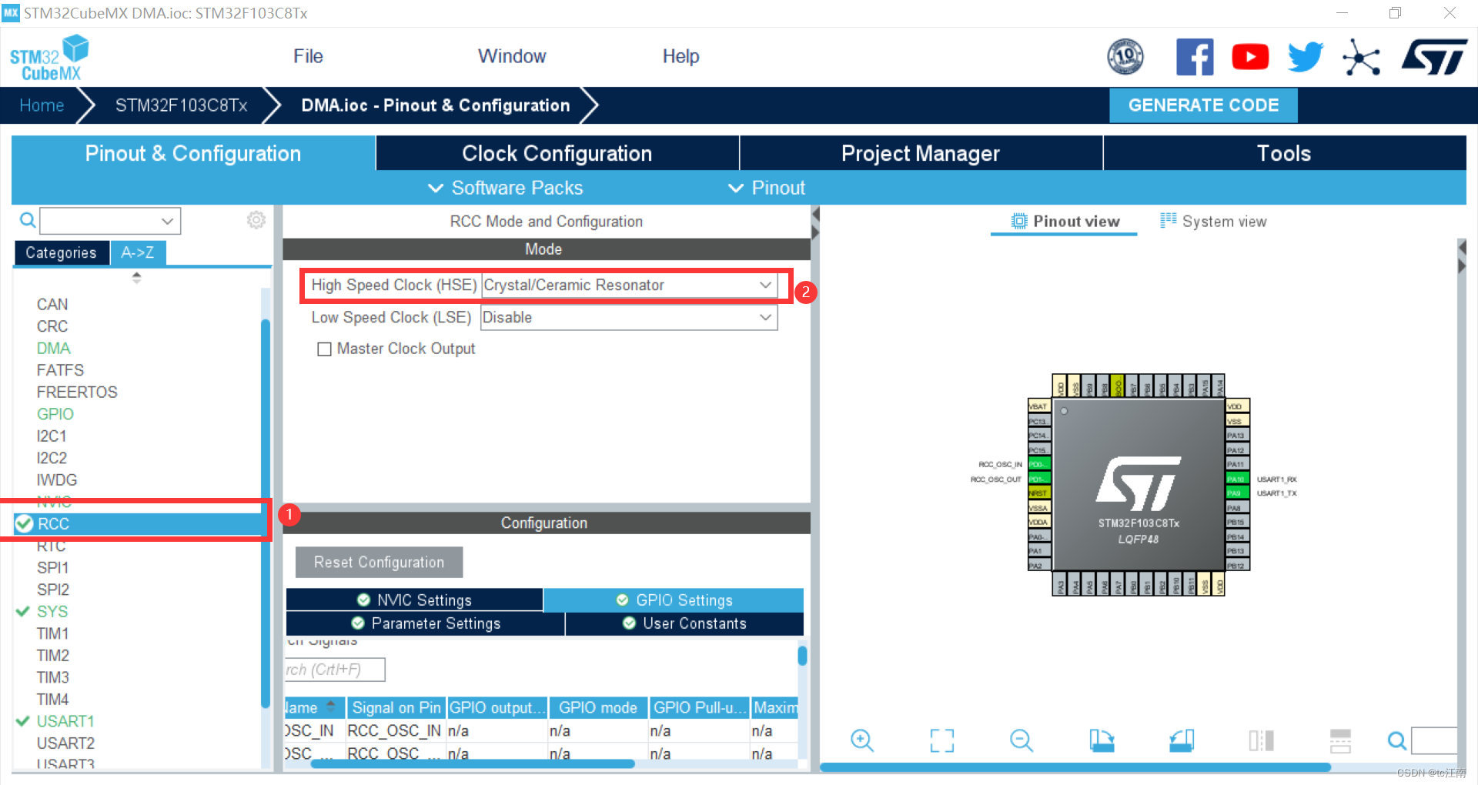The width and height of the screenshot is (1478, 785).
Task: Go to Home breadcrumb
Action: click(x=42, y=105)
